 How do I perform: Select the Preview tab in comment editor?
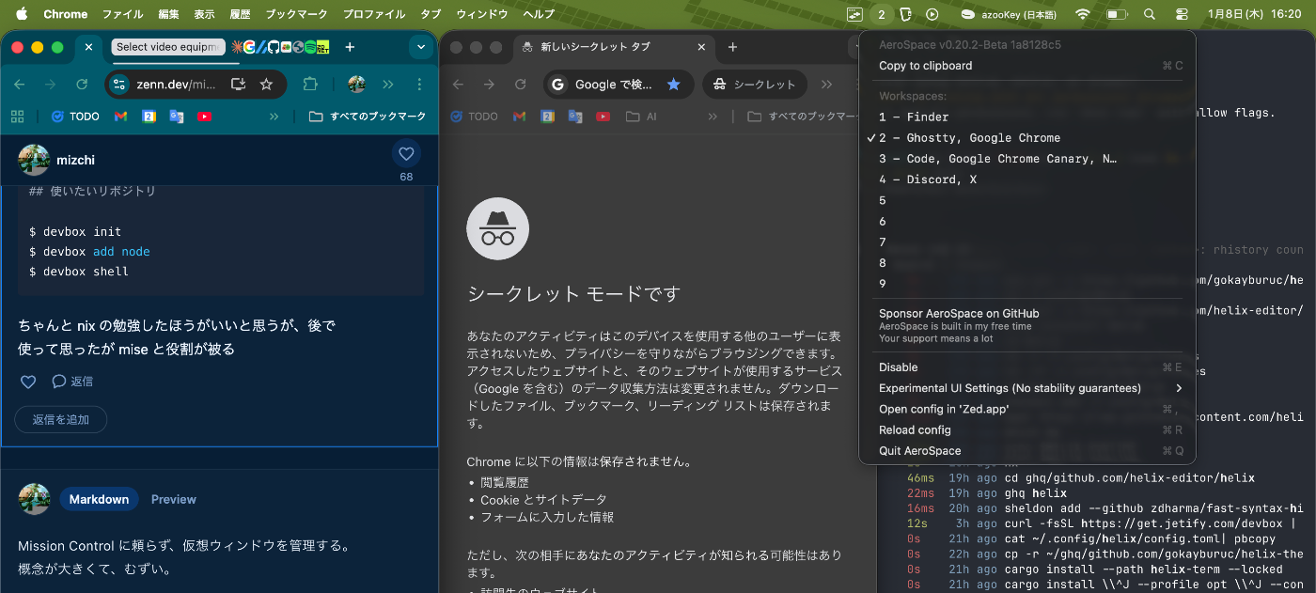[174, 499]
